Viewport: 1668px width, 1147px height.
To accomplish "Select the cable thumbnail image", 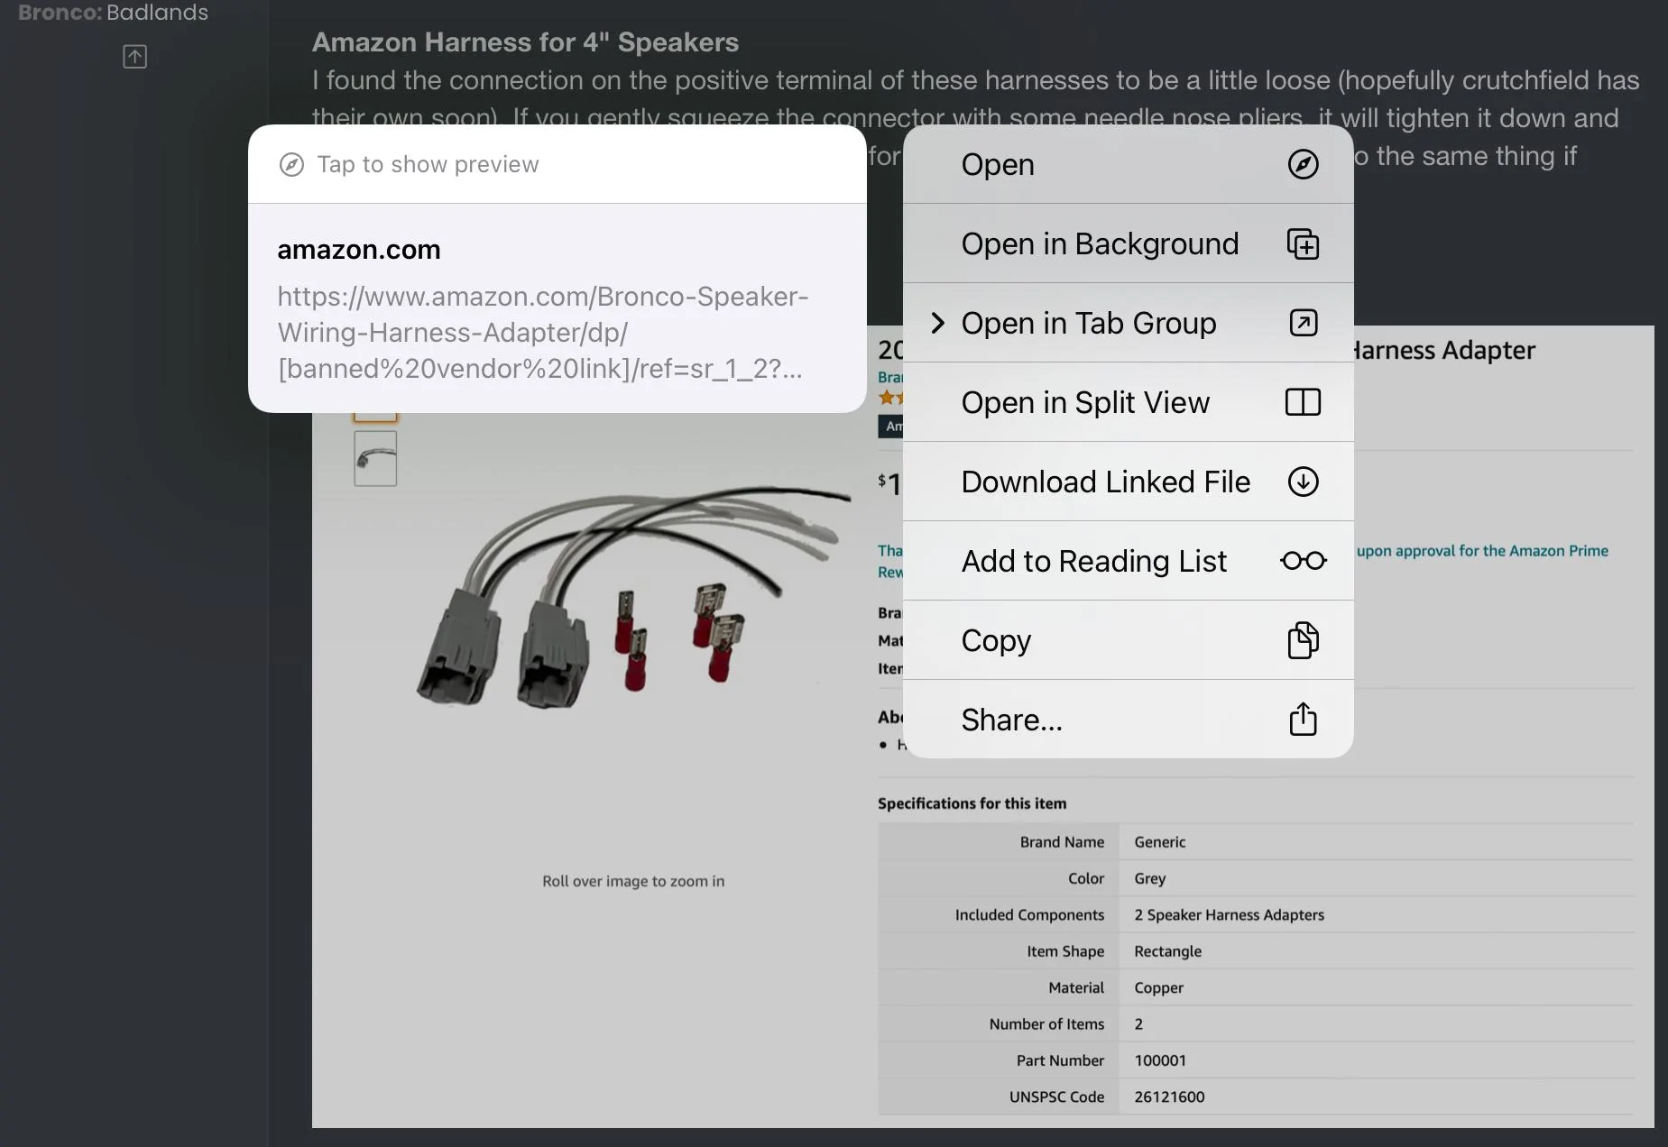I will tap(375, 459).
